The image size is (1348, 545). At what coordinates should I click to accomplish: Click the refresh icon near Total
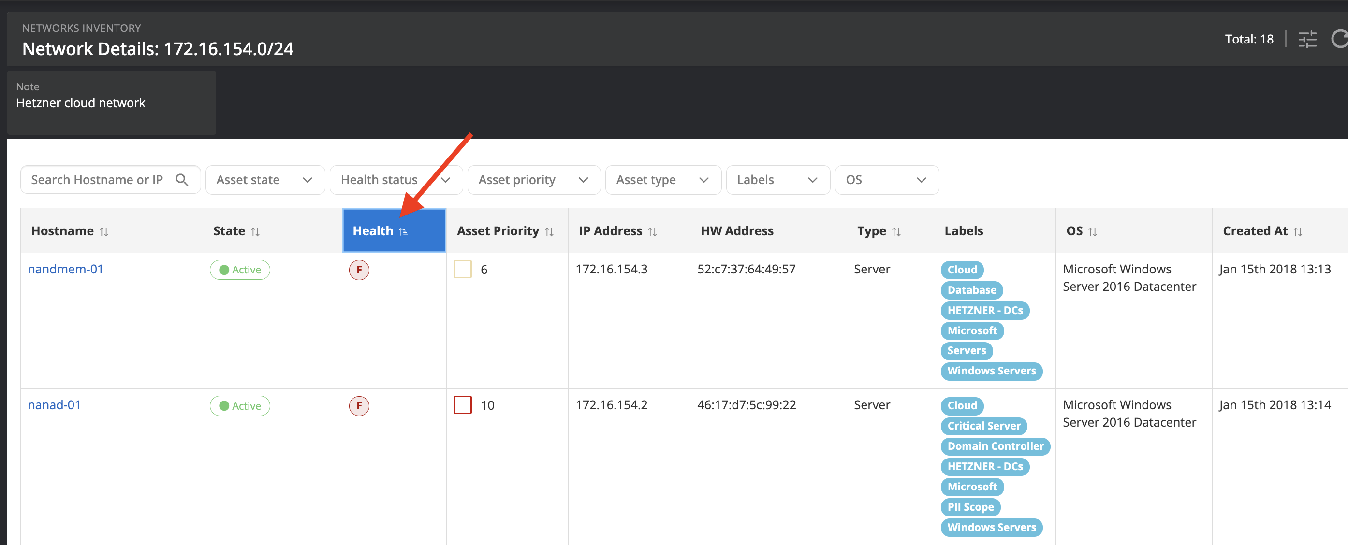[x=1339, y=39]
